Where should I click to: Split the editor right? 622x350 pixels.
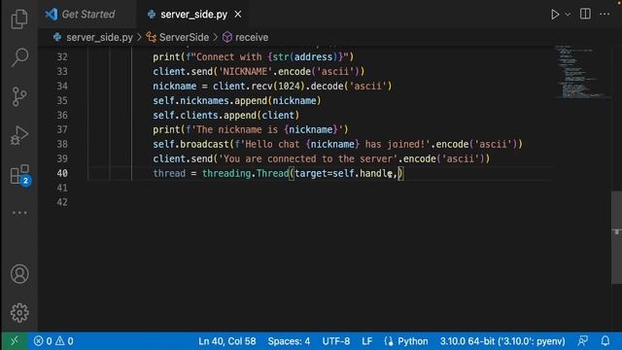(585, 14)
